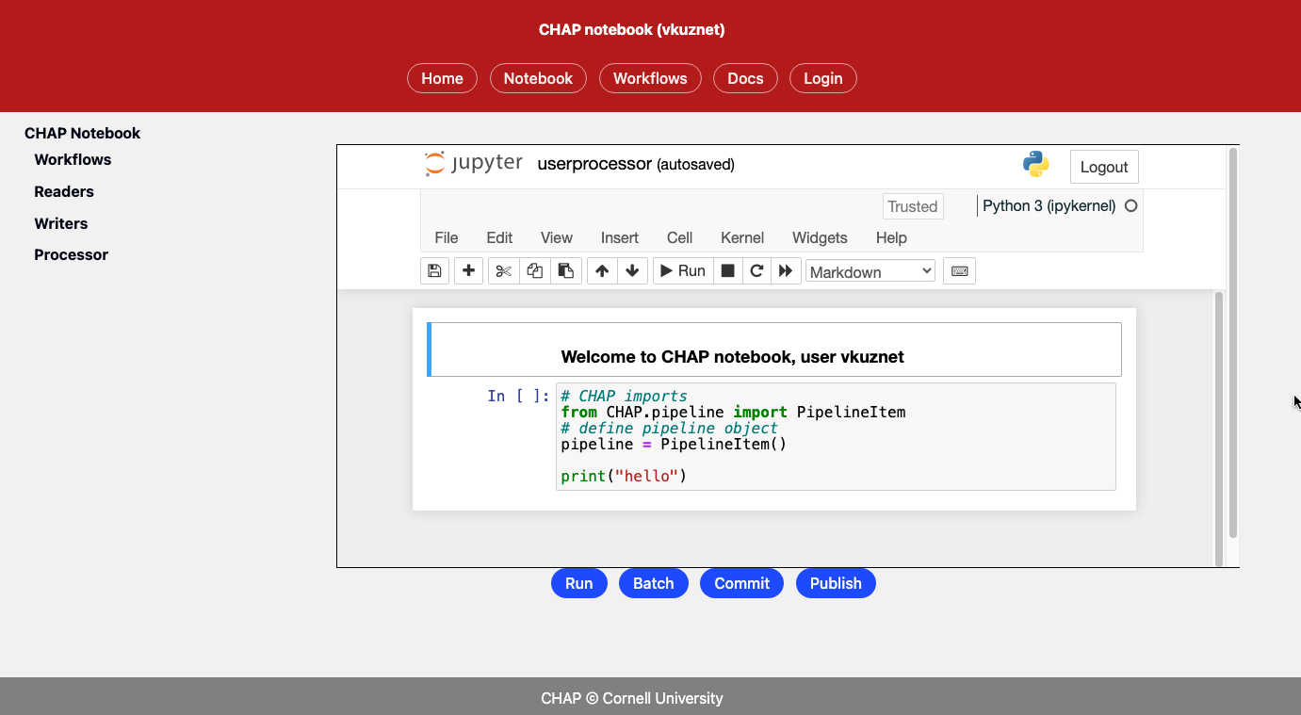This screenshot has height=715, width=1301.
Task: Open Workflows in the left sidebar
Action: (73, 159)
